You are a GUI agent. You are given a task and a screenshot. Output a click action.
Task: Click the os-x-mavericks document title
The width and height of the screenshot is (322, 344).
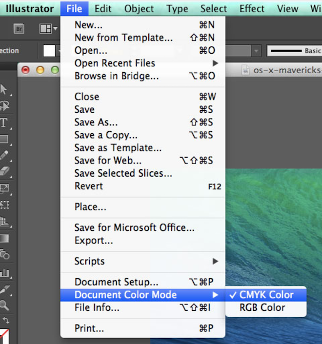click(x=287, y=70)
